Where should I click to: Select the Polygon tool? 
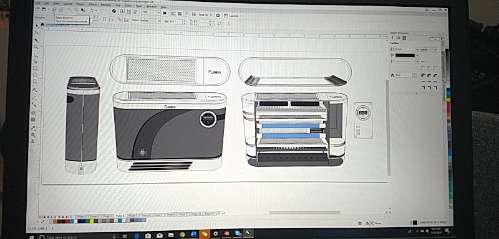pos(35,82)
